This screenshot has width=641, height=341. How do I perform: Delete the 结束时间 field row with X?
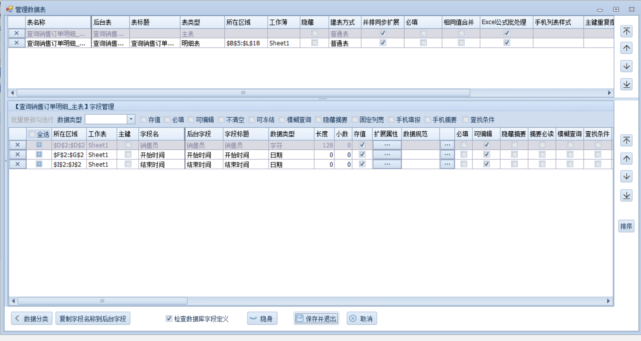(17, 164)
